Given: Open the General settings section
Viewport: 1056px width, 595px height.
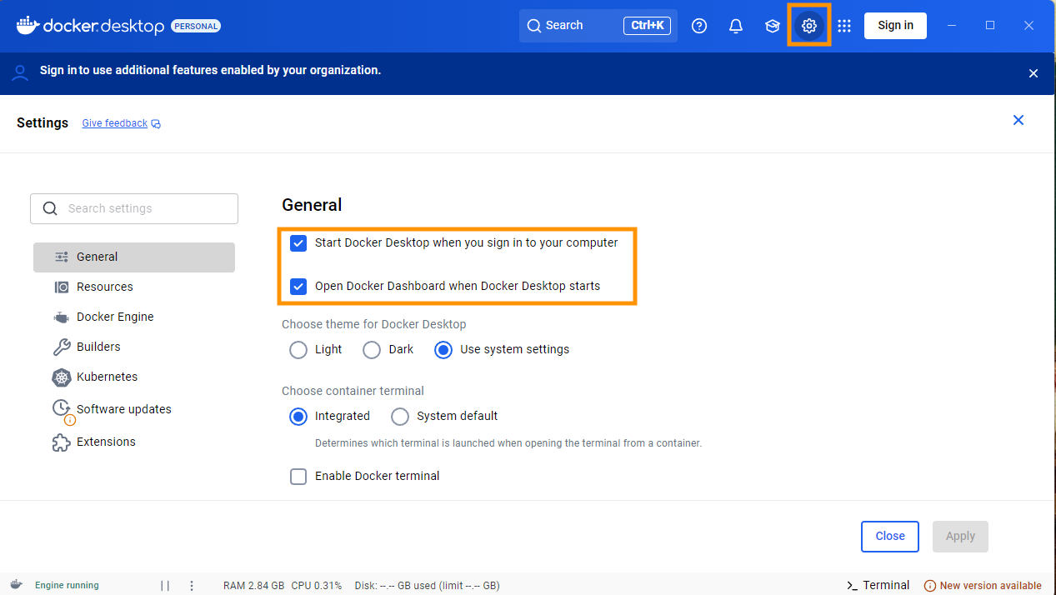Looking at the screenshot, I should (134, 257).
